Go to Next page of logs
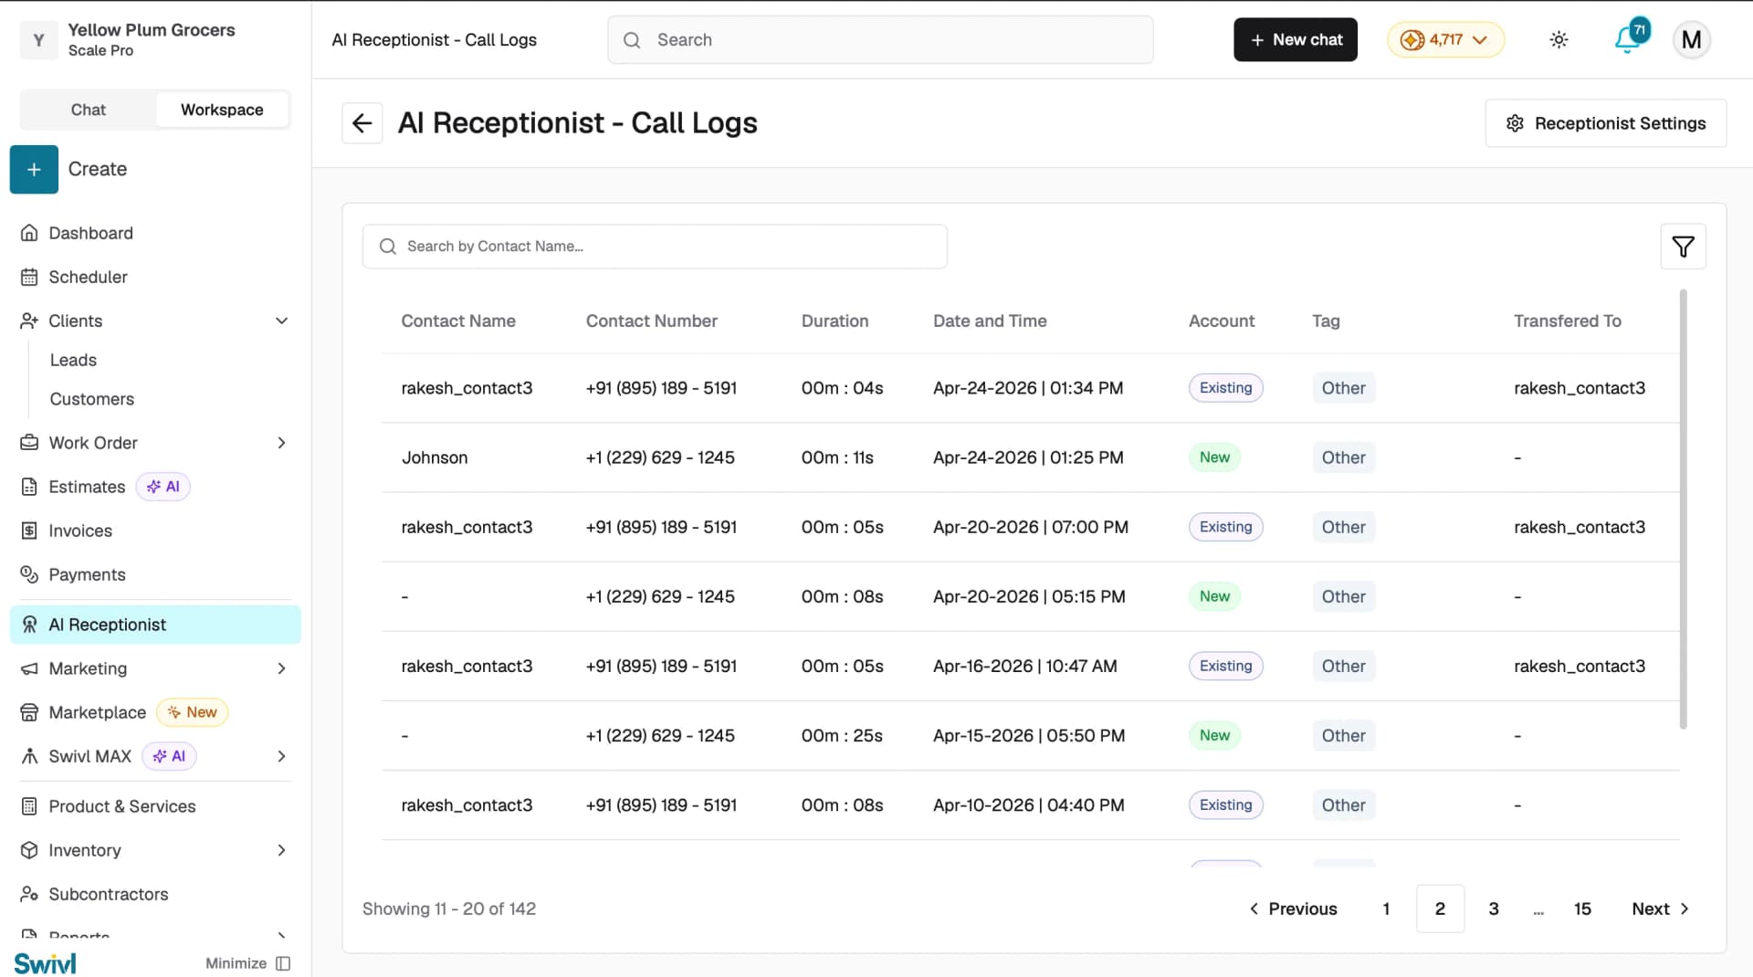The height and width of the screenshot is (977, 1753). point(1660,909)
